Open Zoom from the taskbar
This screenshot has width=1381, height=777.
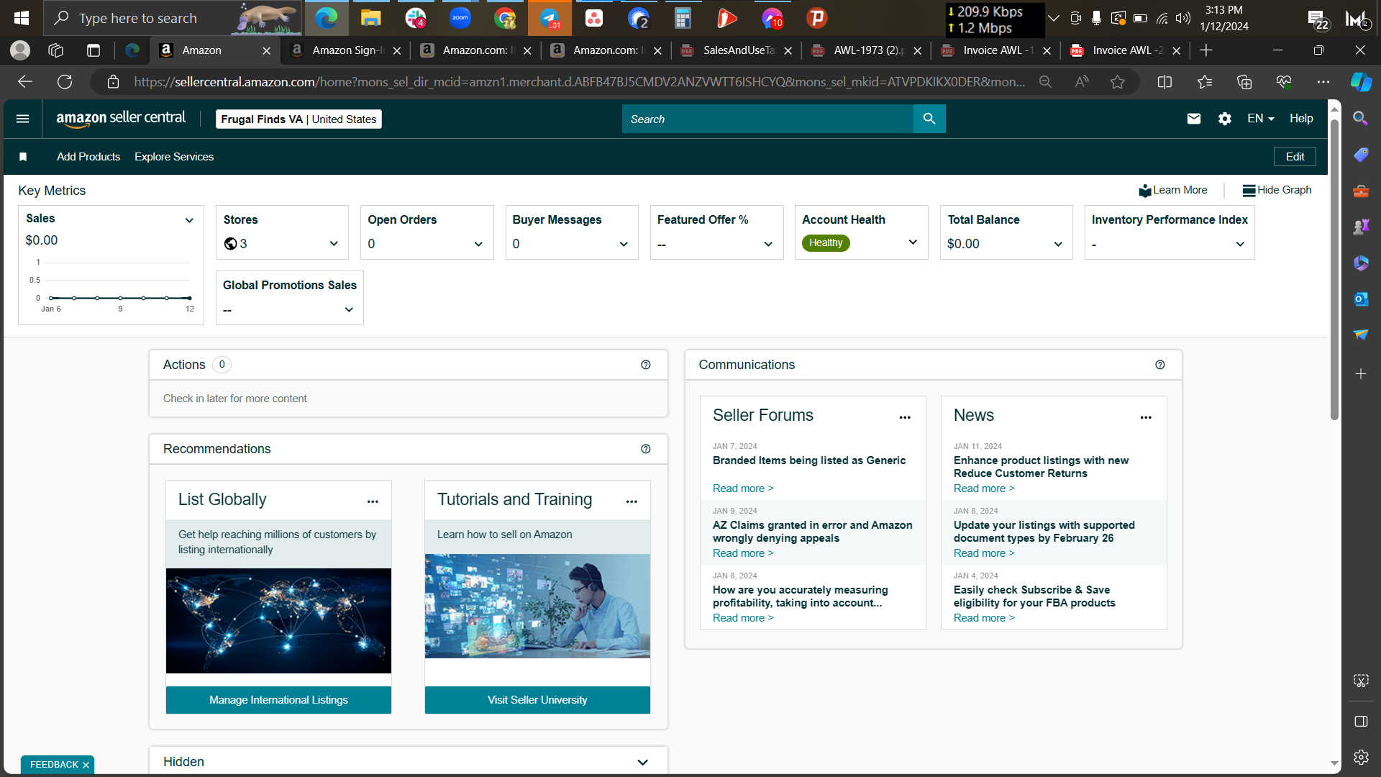coord(460,18)
